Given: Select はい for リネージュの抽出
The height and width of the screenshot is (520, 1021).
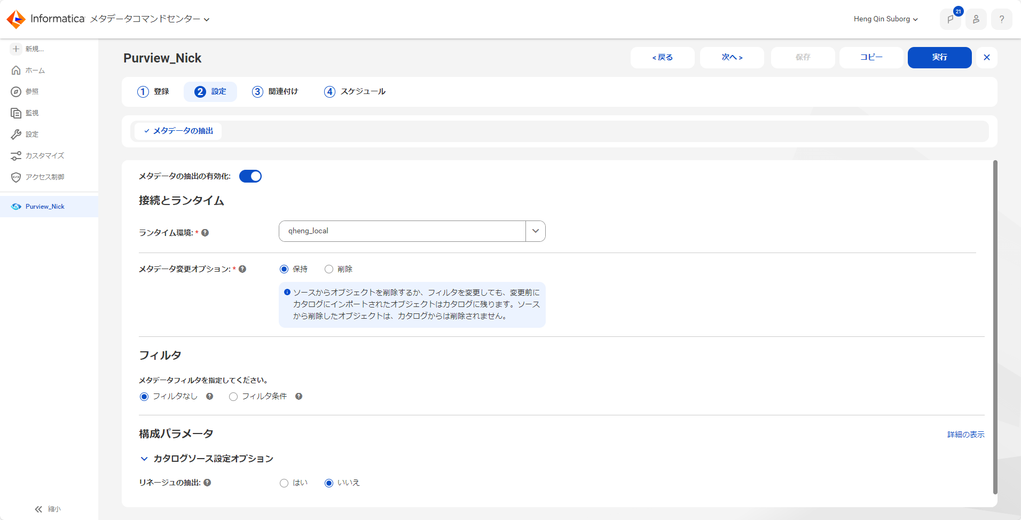Looking at the screenshot, I should pyautogui.click(x=284, y=483).
